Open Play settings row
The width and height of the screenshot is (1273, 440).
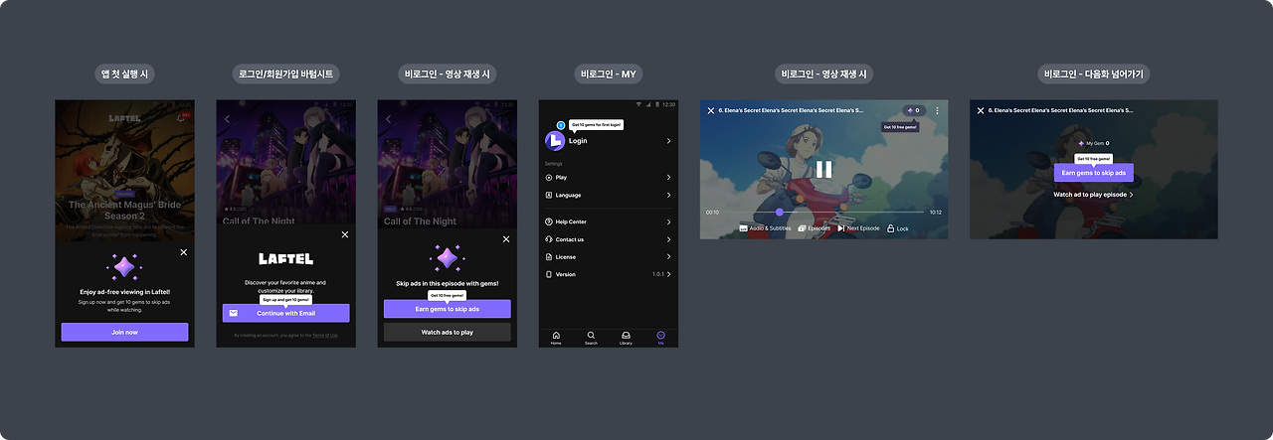[x=608, y=177]
